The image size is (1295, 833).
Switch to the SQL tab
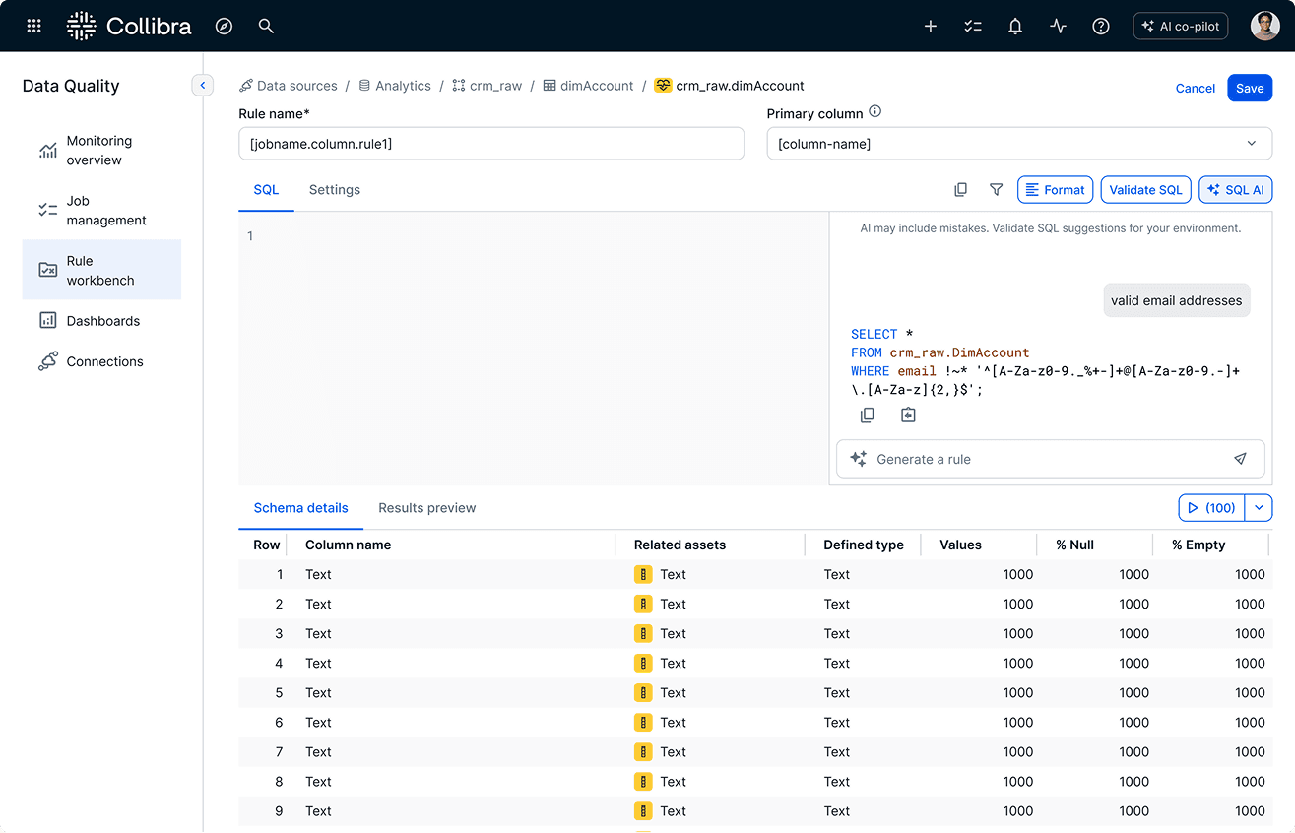[x=266, y=190]
